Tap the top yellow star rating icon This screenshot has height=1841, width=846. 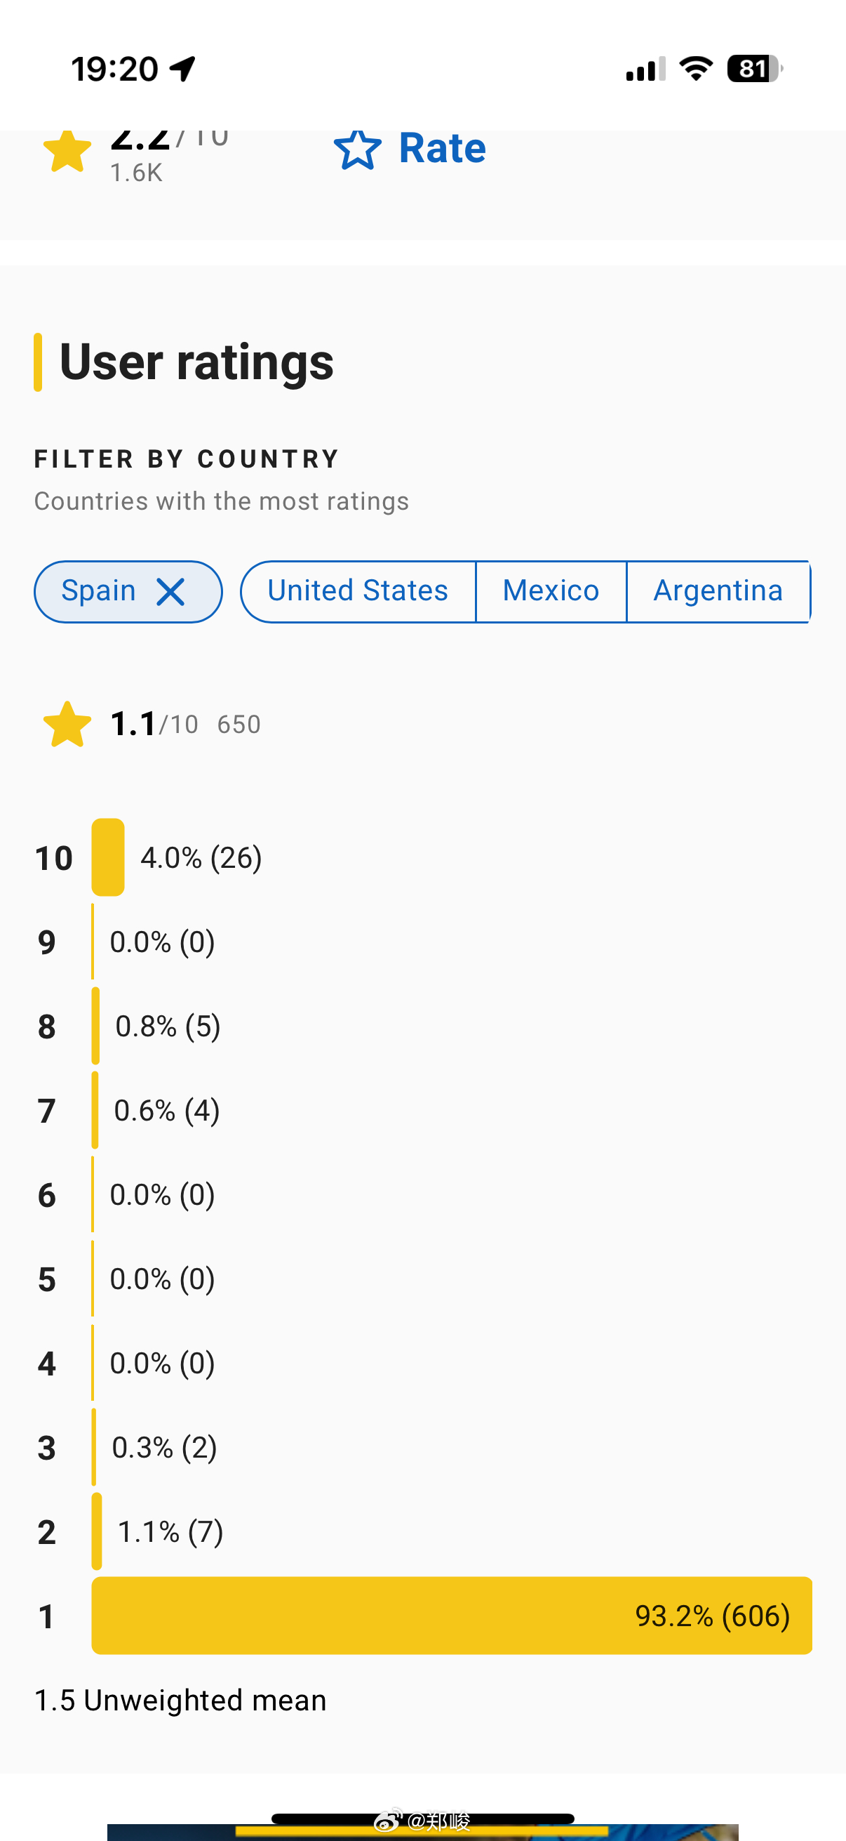(67, 151)
